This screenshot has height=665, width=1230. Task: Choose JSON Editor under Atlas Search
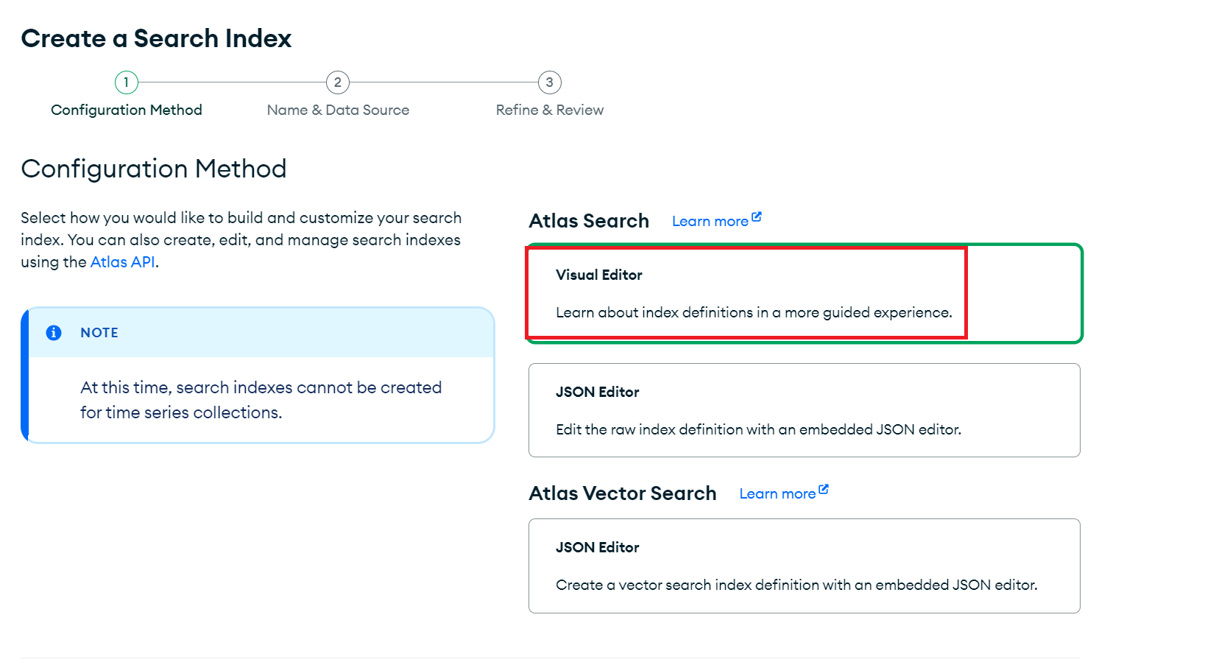[x=804, y=410]
